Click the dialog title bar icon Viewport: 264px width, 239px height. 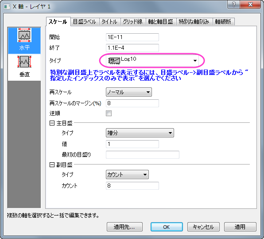point(7,7)
